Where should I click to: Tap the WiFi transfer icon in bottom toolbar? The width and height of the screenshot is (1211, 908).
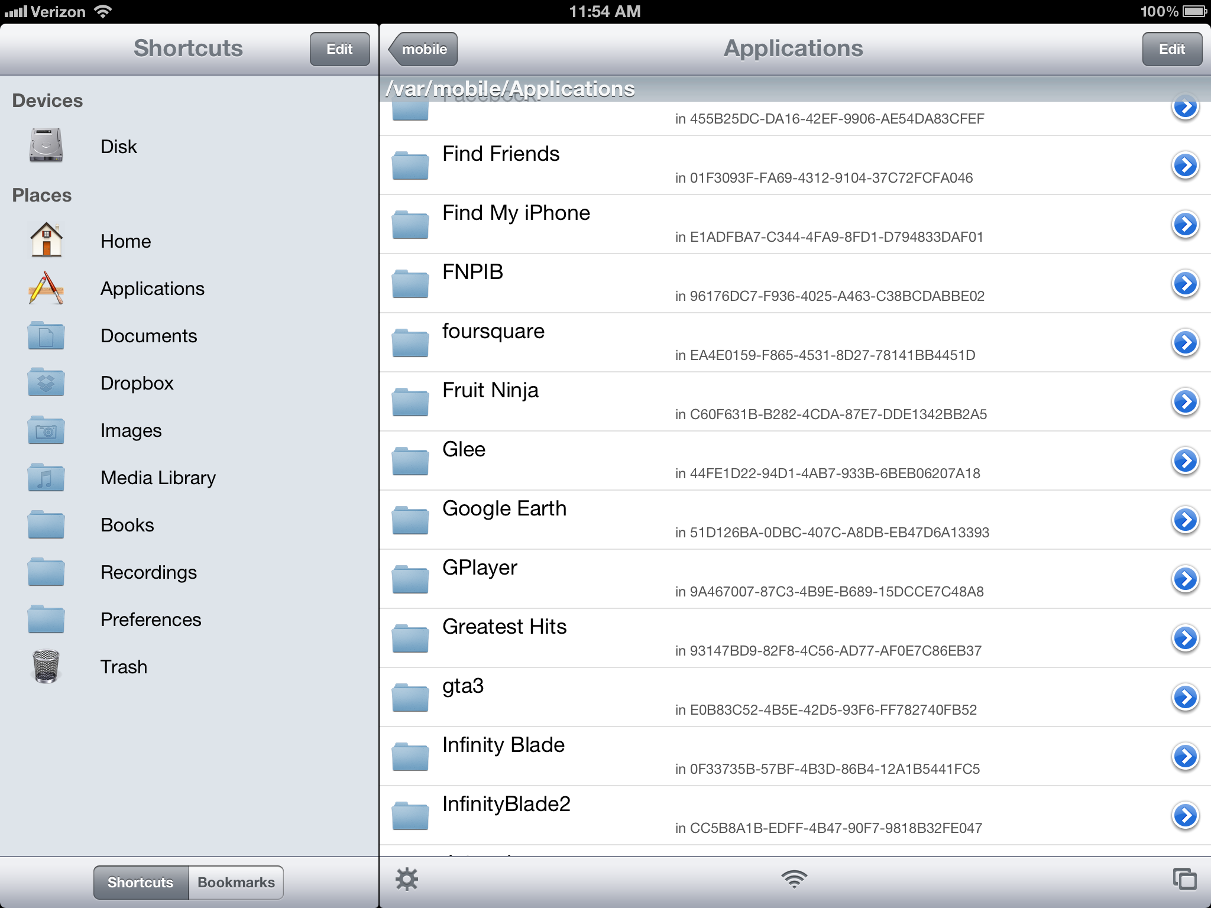pos(794,879)
